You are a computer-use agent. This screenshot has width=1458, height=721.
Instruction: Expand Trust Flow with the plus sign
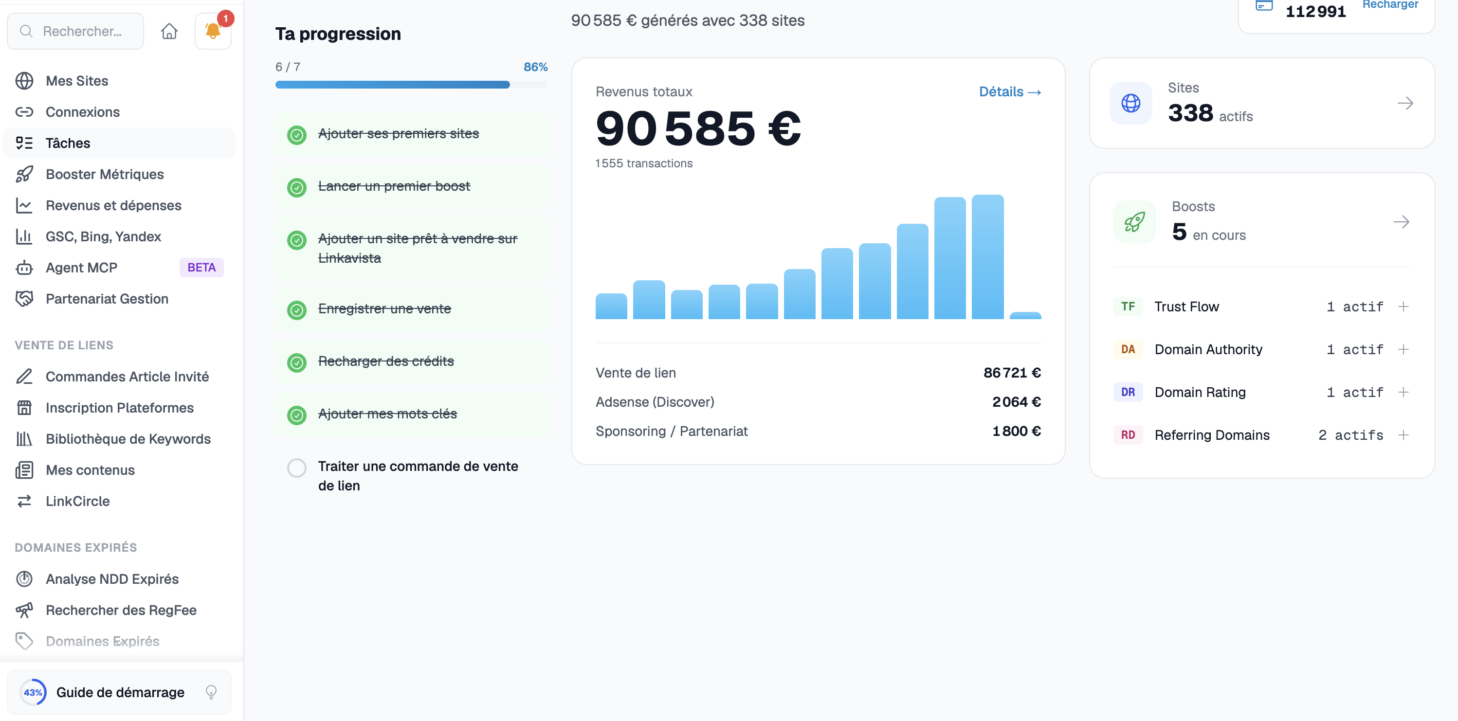coord(1403,306)
